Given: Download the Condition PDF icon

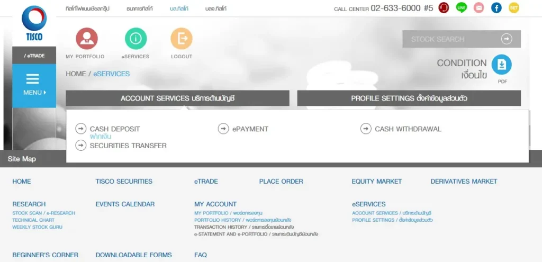Looking at the screenshot, I should 502,64.
